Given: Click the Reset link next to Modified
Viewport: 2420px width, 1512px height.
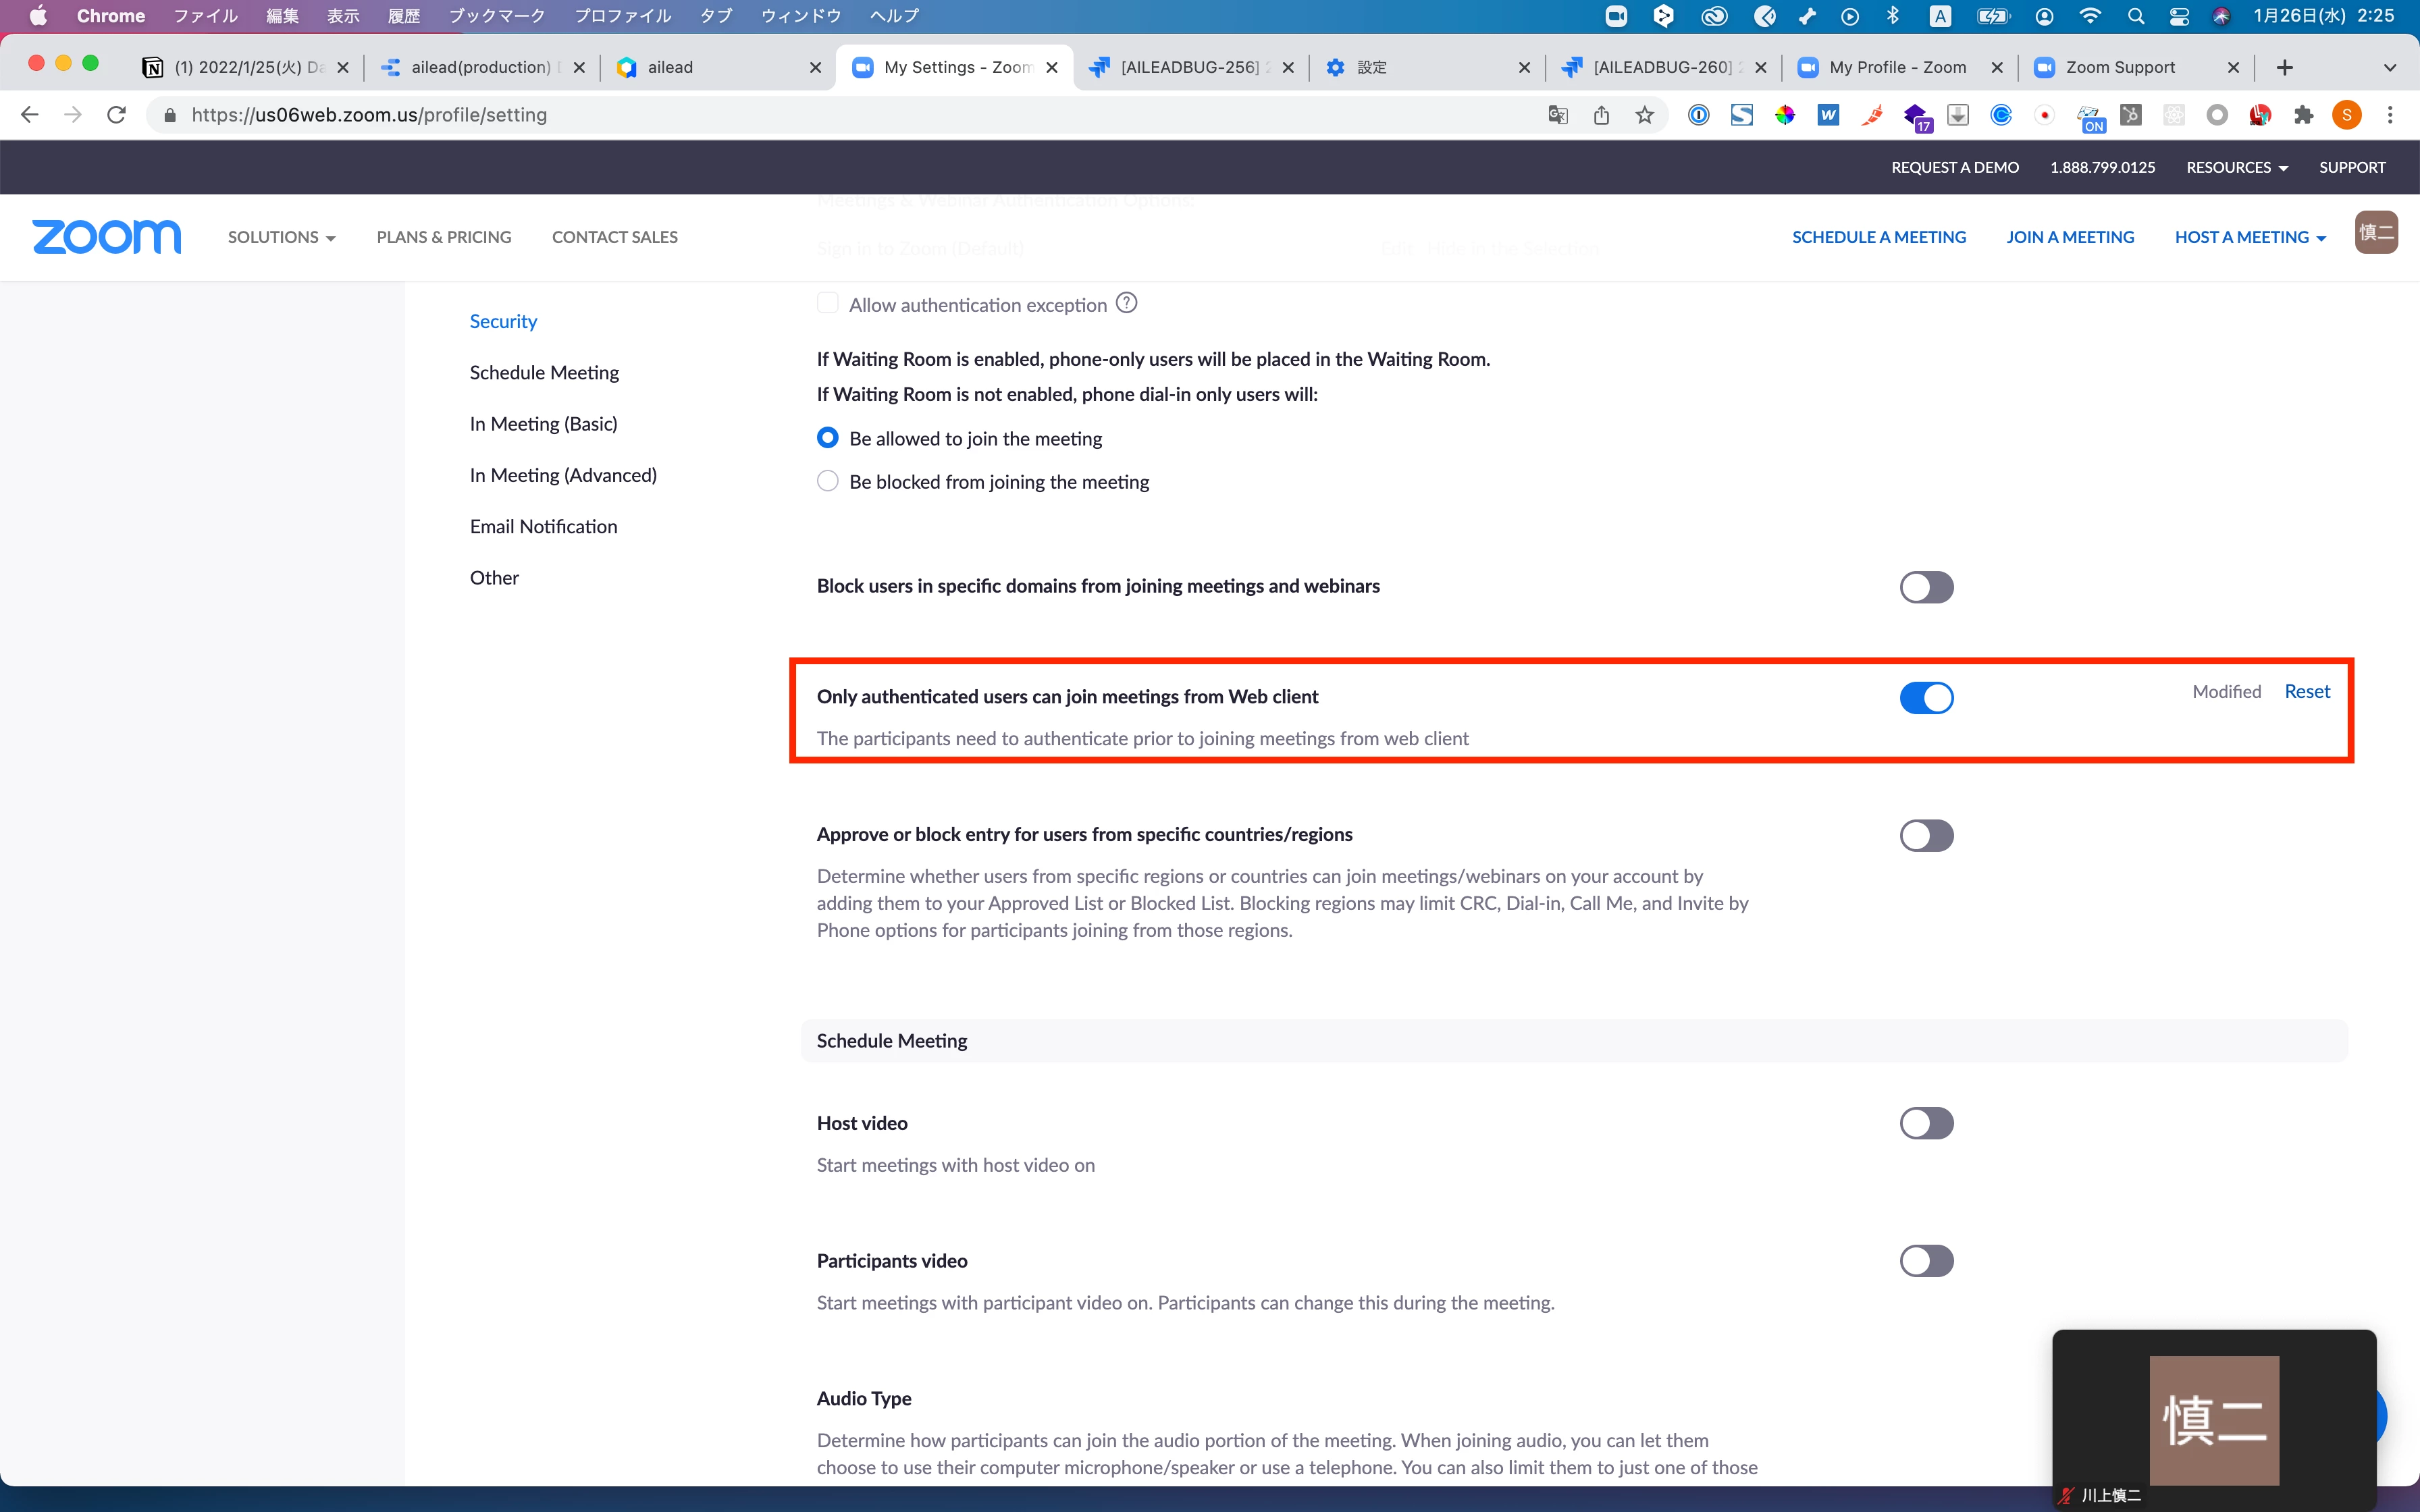Looking at the screenshot, I should click(x=2307, y=691).
